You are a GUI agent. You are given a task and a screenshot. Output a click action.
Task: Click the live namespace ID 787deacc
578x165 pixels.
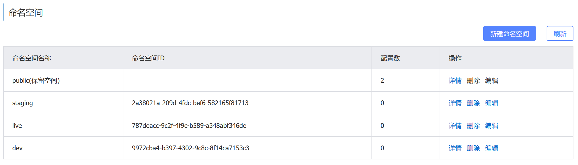[189, 125]
